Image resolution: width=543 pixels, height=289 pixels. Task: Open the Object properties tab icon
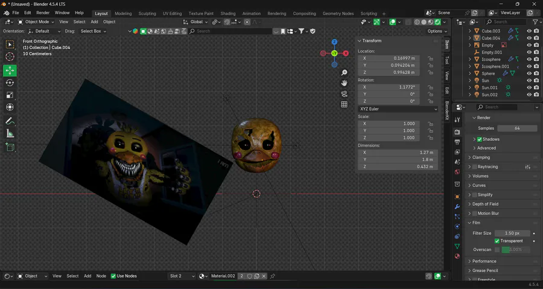click(x=457, y=197)
